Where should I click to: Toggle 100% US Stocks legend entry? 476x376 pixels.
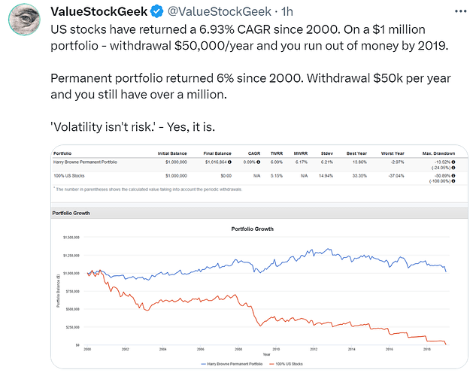coord(286,364)
